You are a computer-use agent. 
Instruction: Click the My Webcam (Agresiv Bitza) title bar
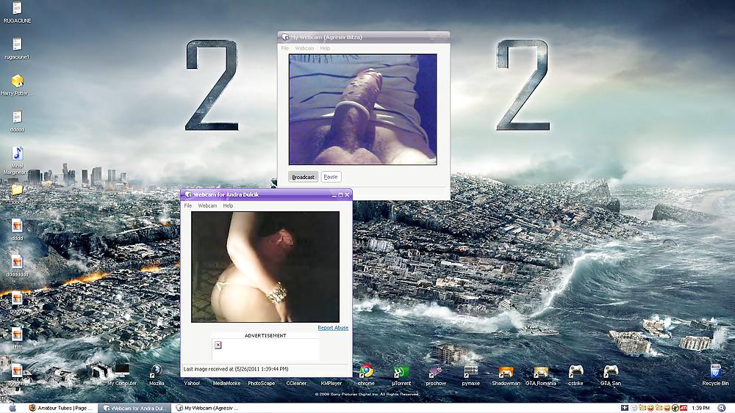coord(364,37)
